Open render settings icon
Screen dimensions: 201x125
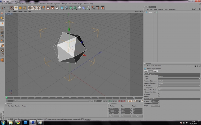tap(57, 8)
